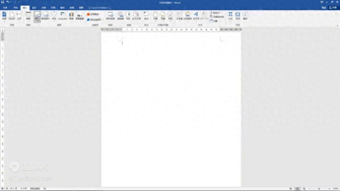Switch to Web Layout view in status bar

pos(304,189)
